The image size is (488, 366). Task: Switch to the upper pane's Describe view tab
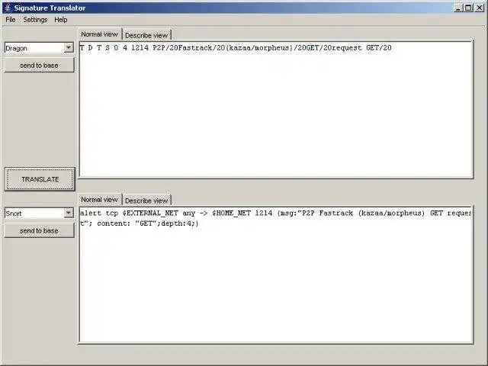point(146,35)
